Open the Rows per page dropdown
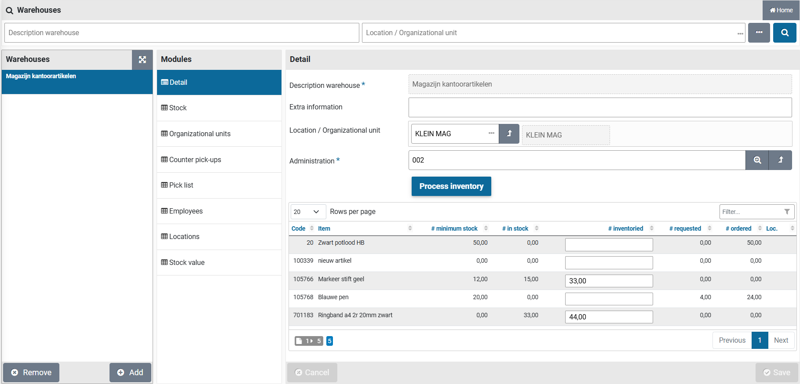 coord(308,212)
